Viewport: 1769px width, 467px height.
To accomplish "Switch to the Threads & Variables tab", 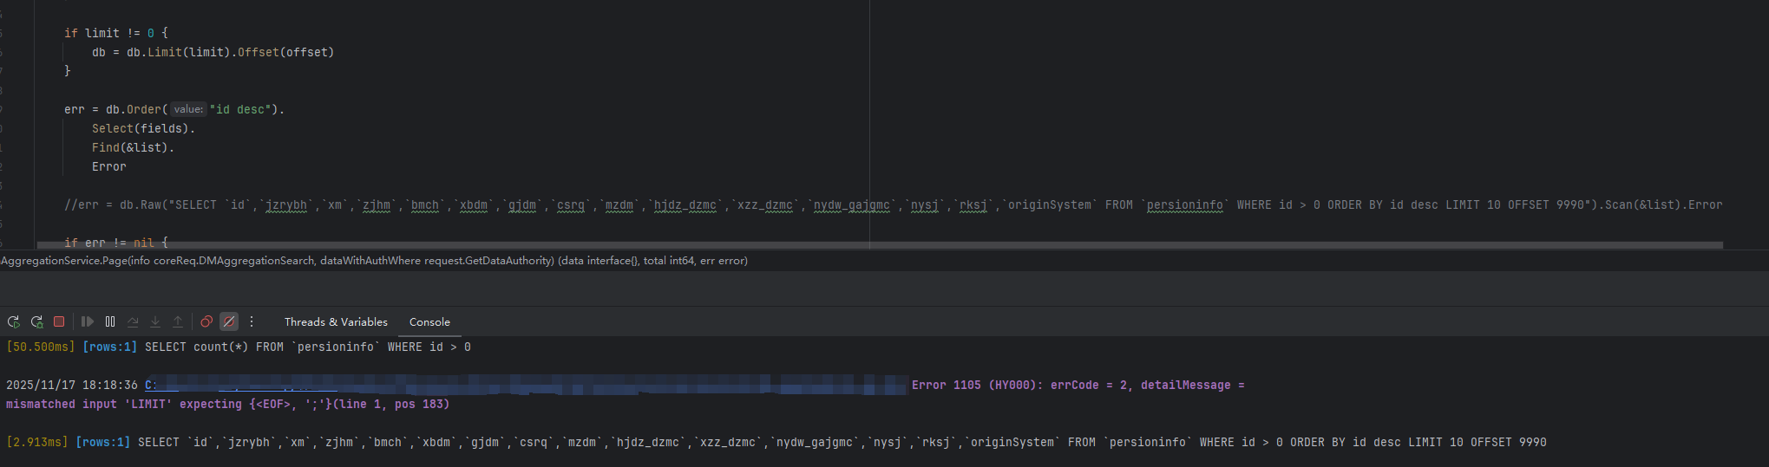I will pos(336,322).
